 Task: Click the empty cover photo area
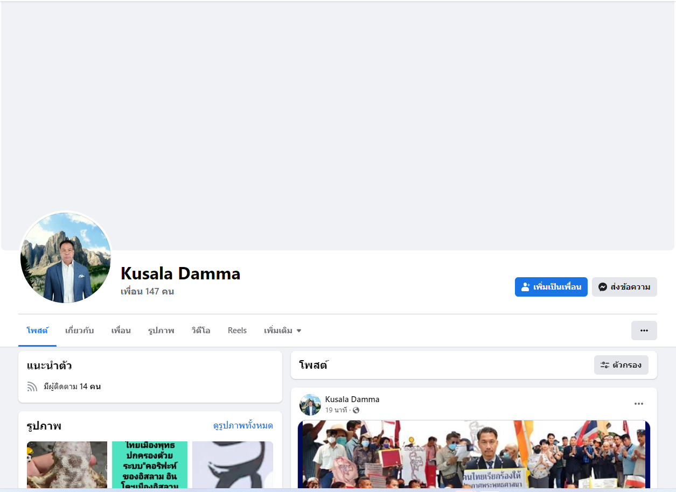click(x=338, y=125)
